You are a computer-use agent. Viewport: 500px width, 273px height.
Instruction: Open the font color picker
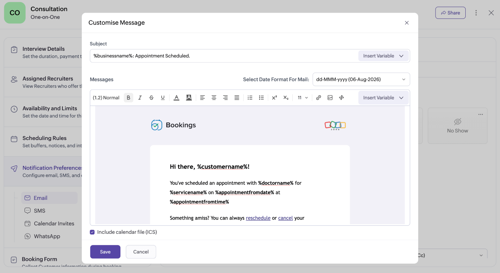[176, 98]
